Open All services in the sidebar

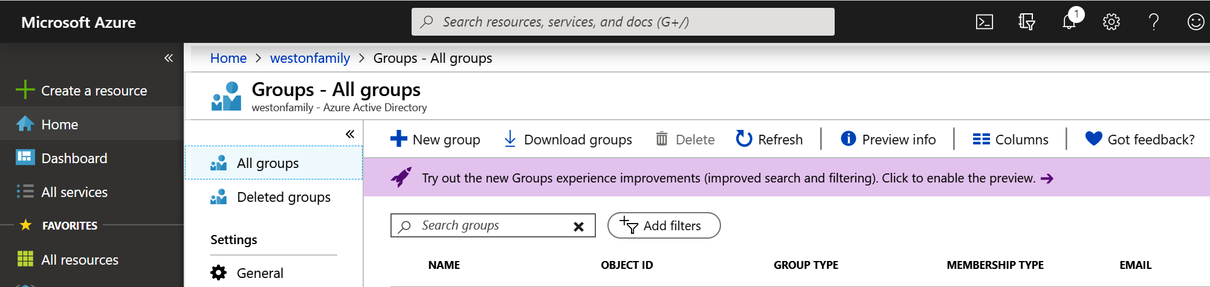tap(92, 192)
